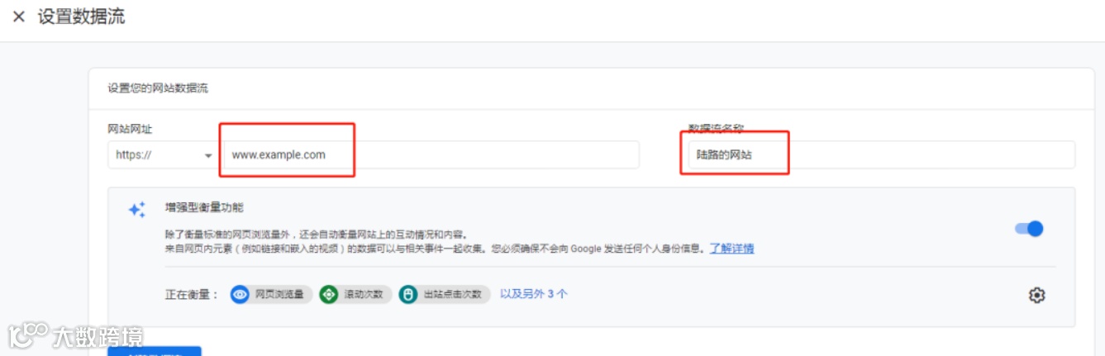The width and height of the screenshot is (1105, 356).
Task: Click the stream name field 陆路的网站
Action: (882, 154)
